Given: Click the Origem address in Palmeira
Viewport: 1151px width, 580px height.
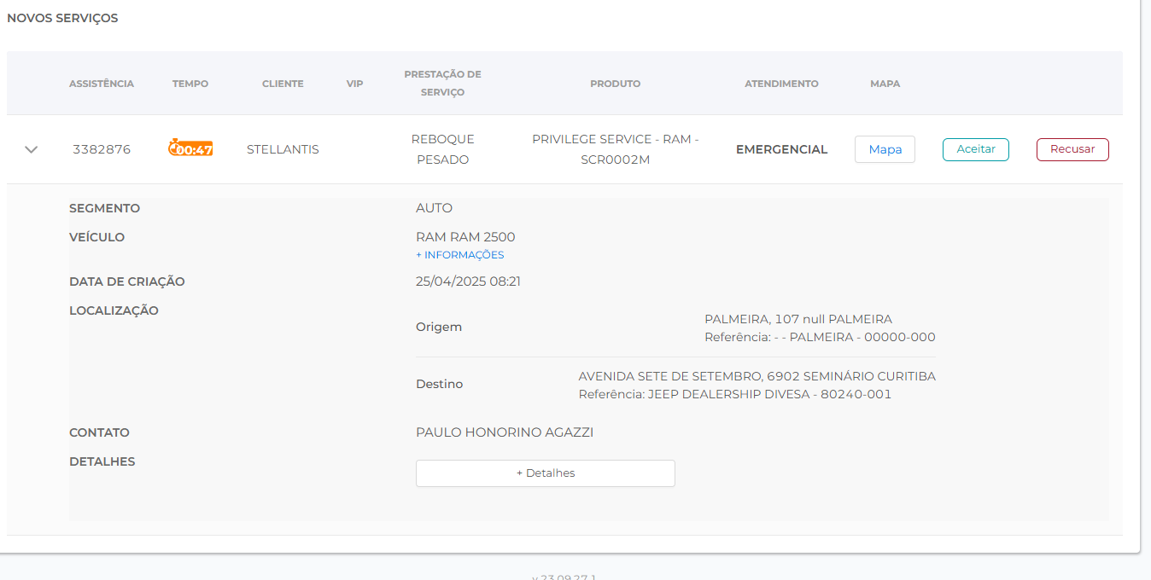Looking at the screenshot, I should [798, 320].
